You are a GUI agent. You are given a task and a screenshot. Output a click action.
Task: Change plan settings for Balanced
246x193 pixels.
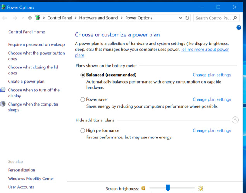coord(212,75)
